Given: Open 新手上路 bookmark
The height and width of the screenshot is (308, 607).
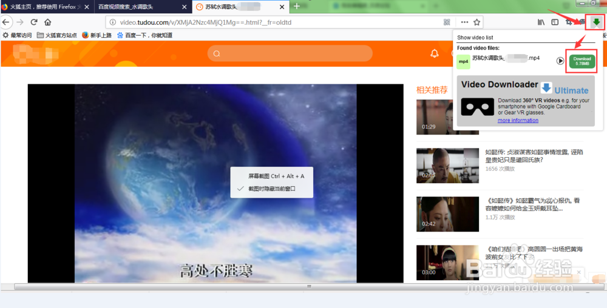Looking at the screenshot, I should point(97,35).
